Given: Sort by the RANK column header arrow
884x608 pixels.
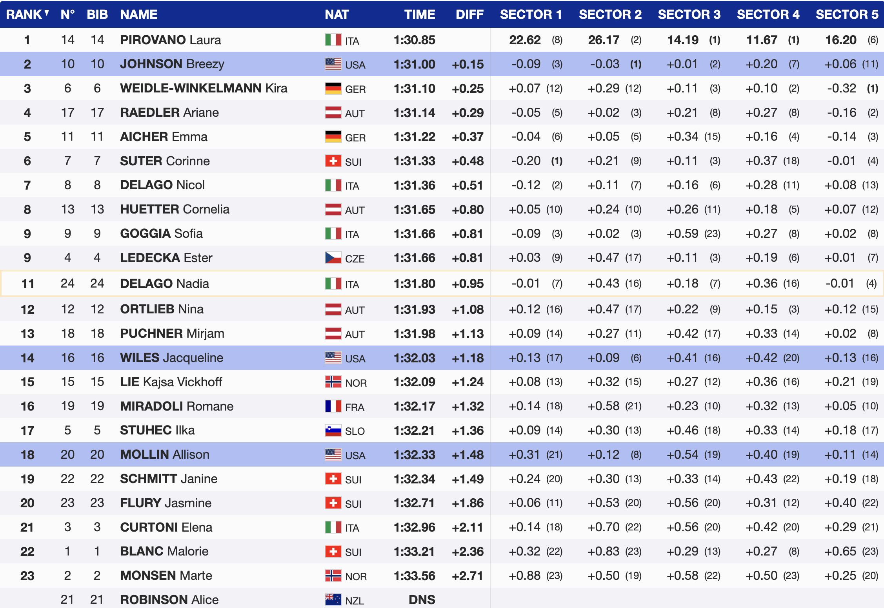Looking at the screenshot, I should click(47, 13).
